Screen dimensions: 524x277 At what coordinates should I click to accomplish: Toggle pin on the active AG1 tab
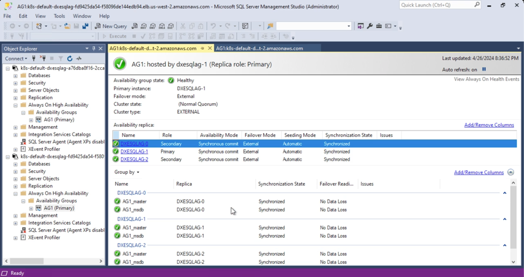pyautogui.click(x=202, y=48)
